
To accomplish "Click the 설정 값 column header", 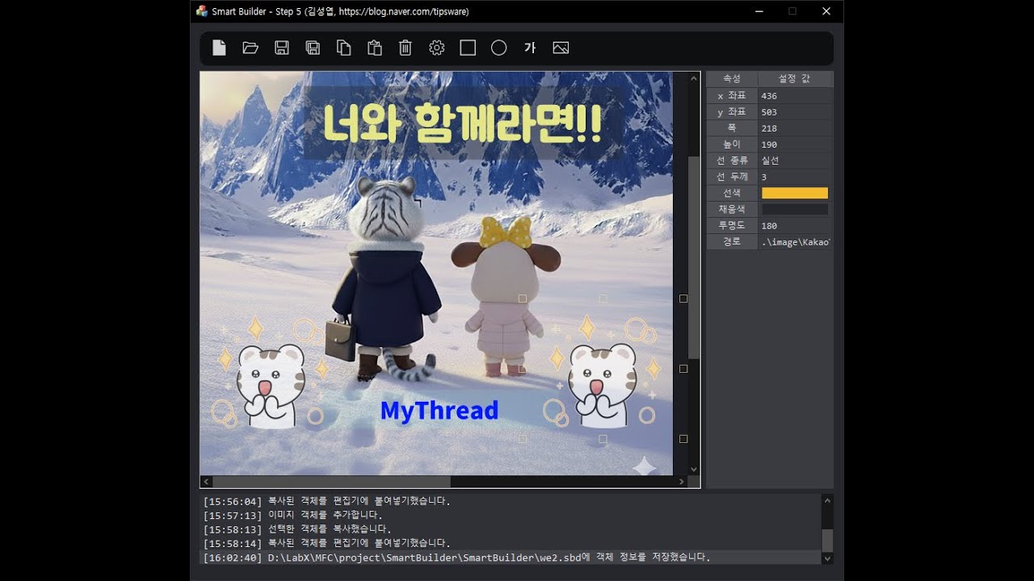I will pos(796,79).
